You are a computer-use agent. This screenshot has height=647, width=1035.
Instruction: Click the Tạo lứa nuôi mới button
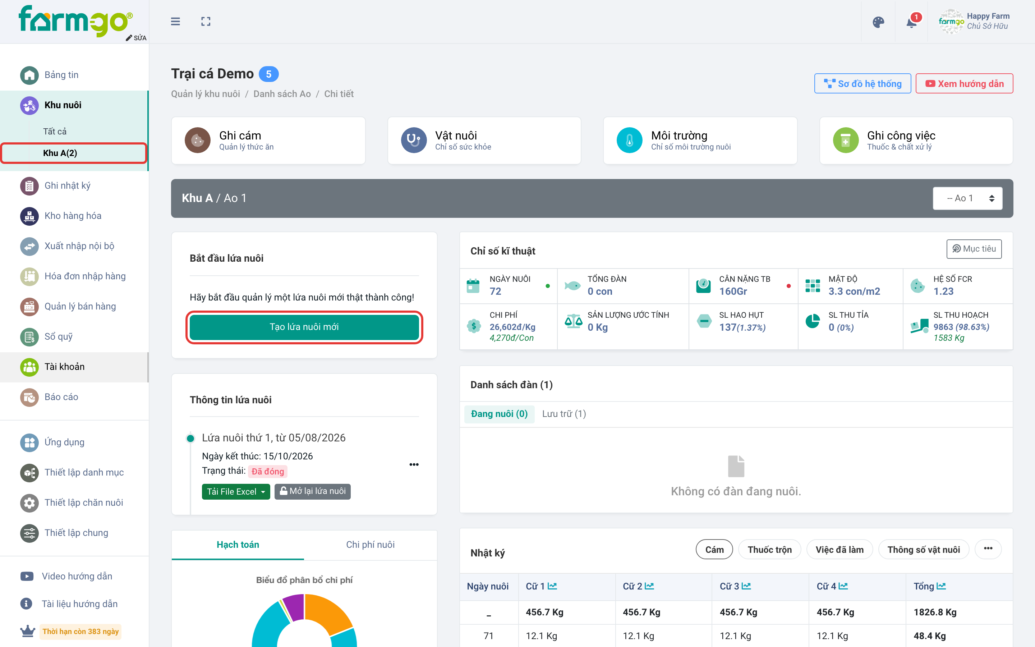(x=304, y=327)
